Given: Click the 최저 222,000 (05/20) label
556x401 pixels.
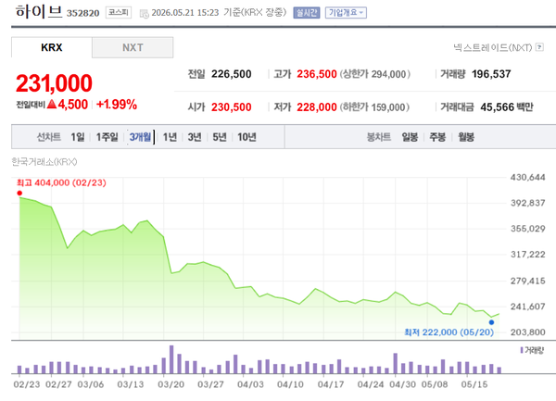Looking at the screenshot, I should pos(449,332).
